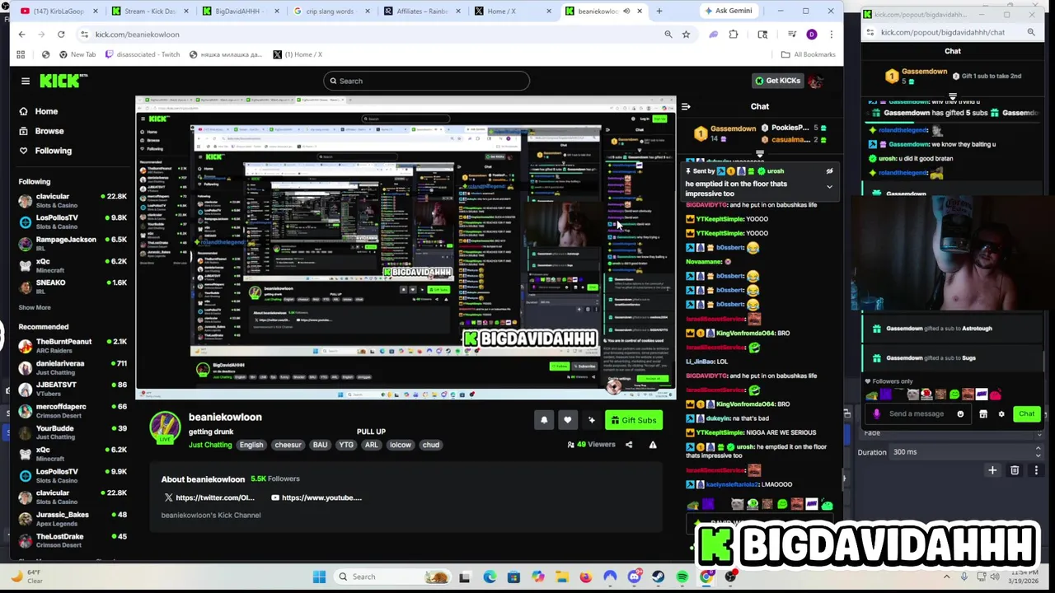Switch to Home / X tab
This screenshot has width=1055, height=593.
511,12
